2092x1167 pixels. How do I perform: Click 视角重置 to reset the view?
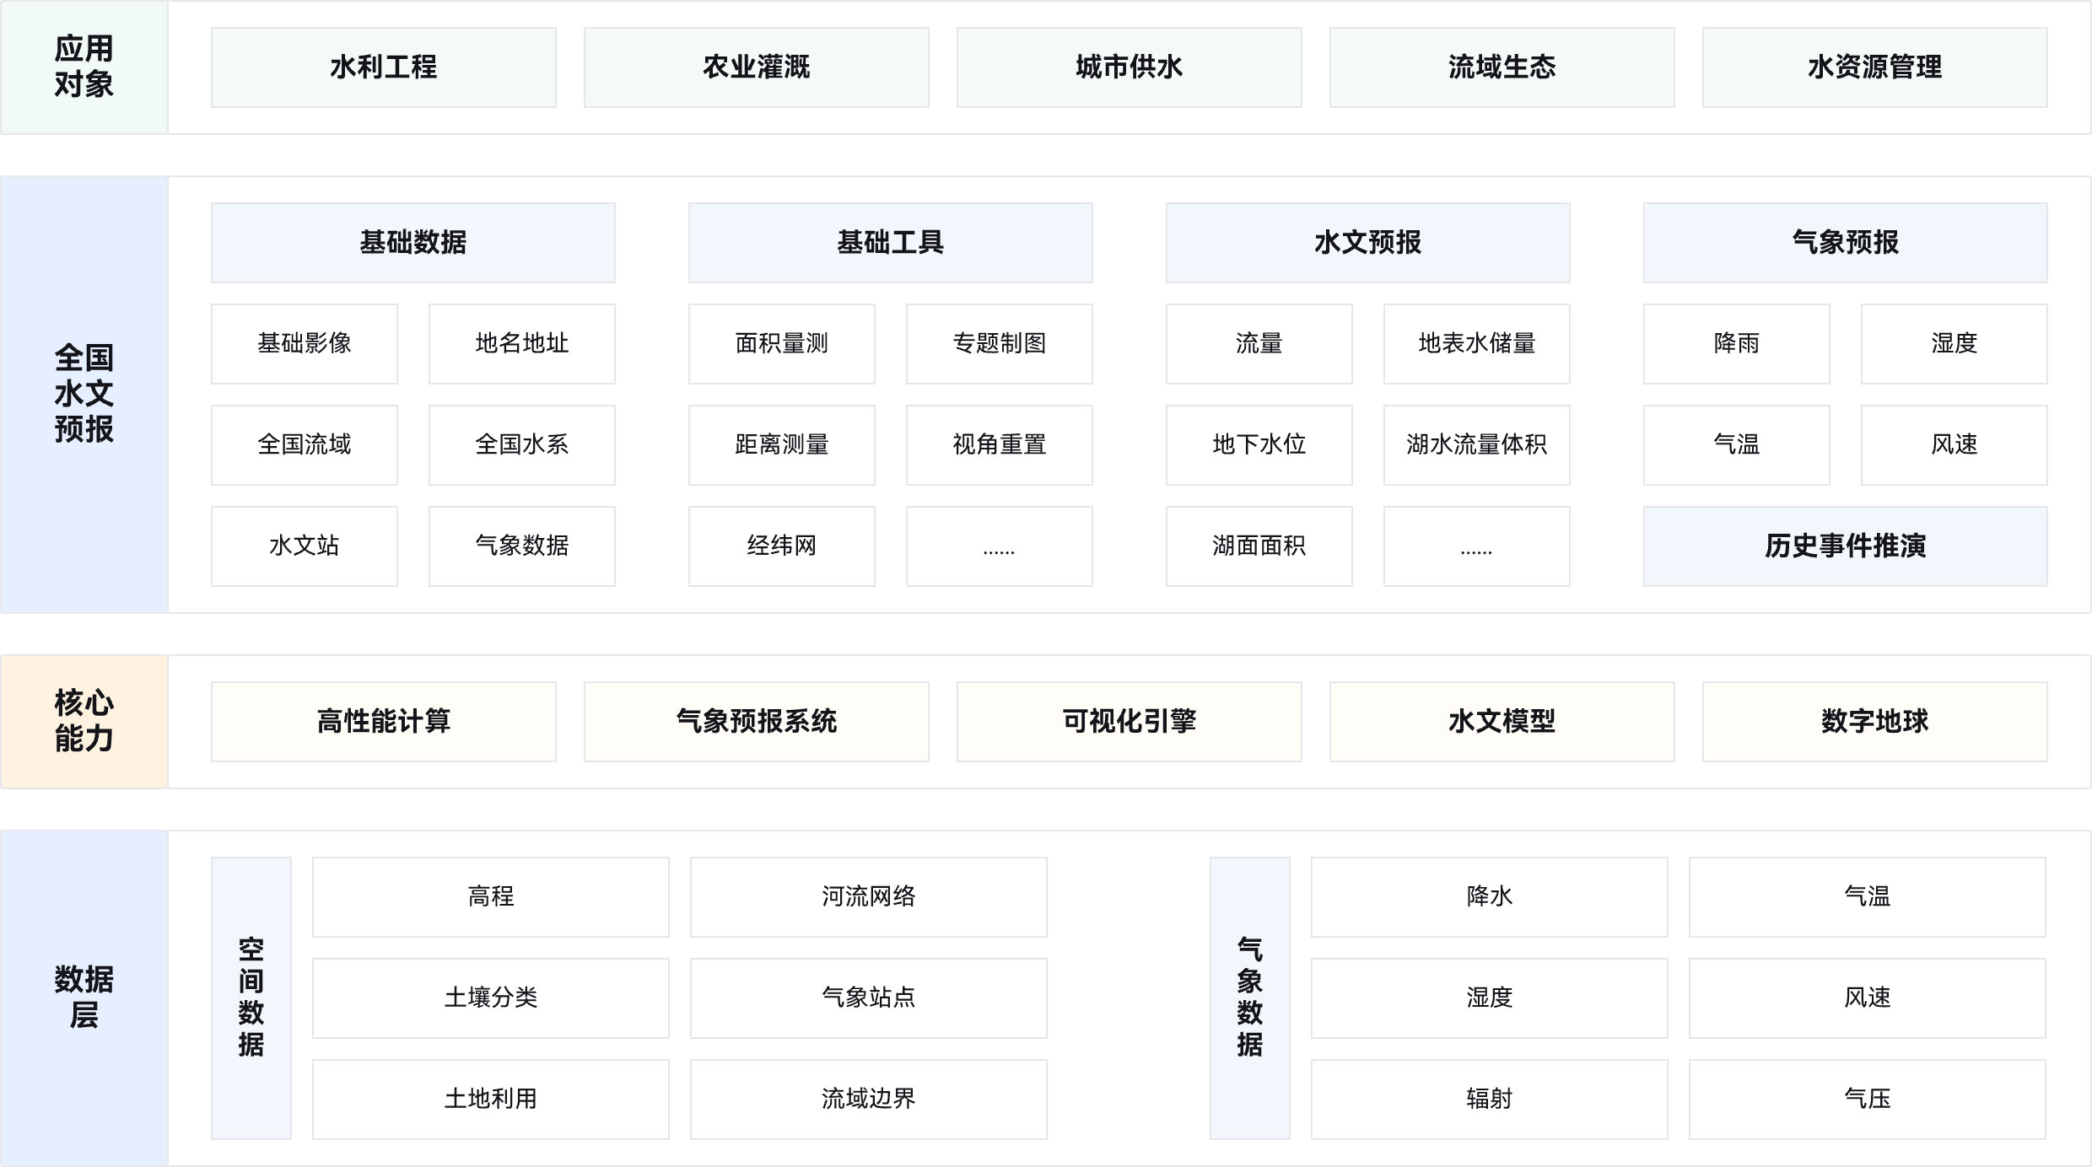999,445
